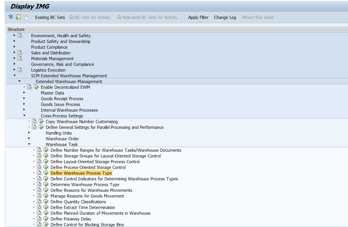Expand the Governance, Risk and Compliance node
348x227 pixels.
(14, 64)
